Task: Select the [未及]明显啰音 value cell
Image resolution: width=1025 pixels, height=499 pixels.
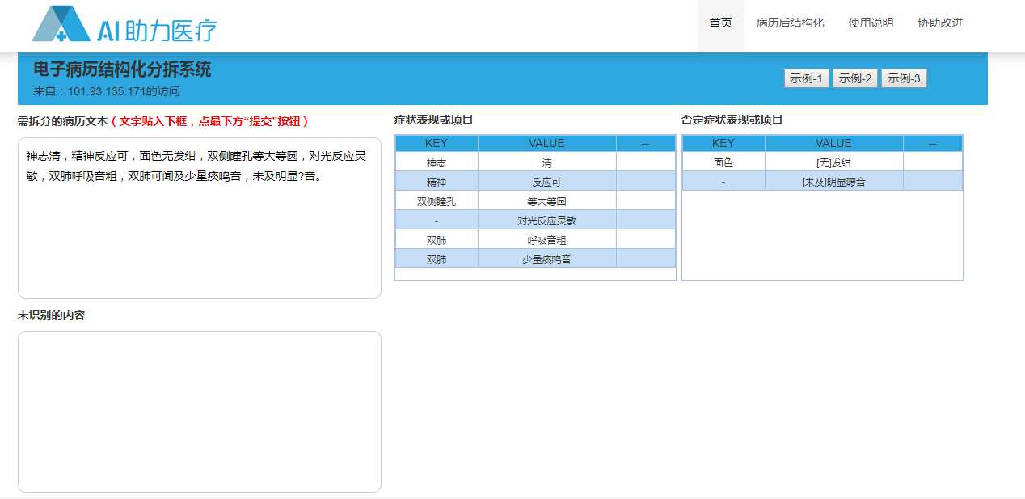Action: (x=833, y=182)
